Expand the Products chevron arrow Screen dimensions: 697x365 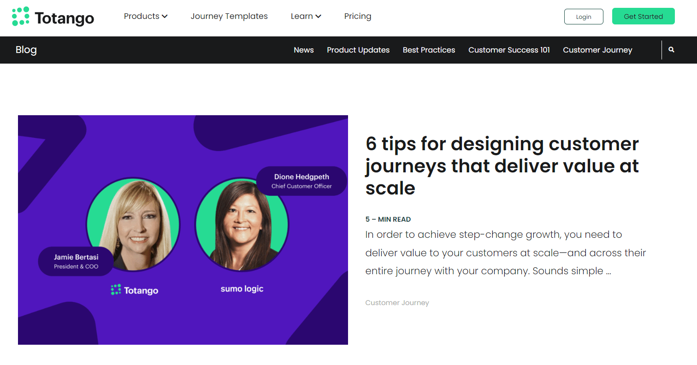165,16
